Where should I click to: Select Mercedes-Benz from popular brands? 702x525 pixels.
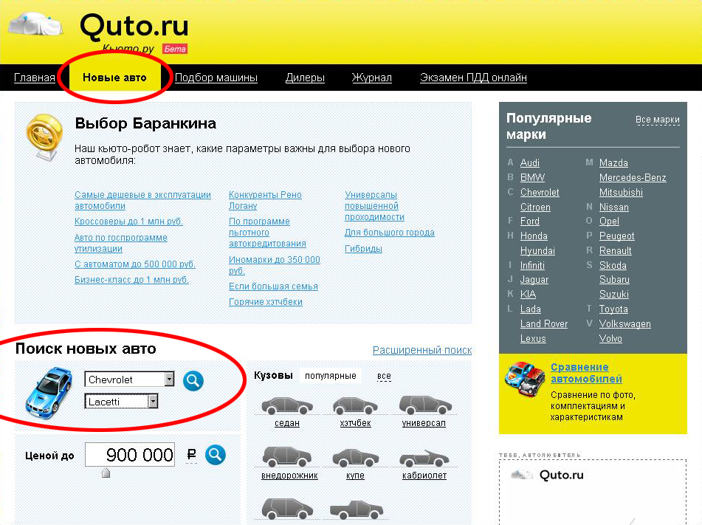(633, 177)
